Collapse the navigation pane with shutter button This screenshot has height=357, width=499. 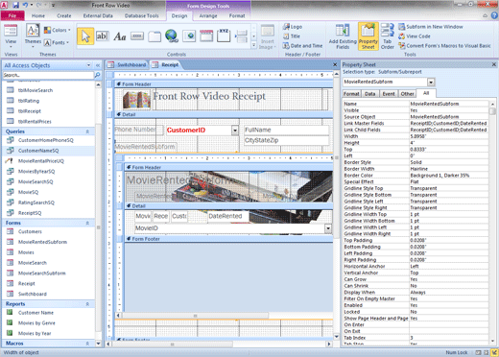click(x=98, y=65)
